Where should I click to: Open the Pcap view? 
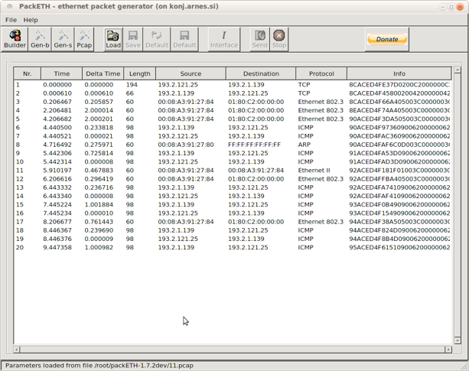point(84,39)
